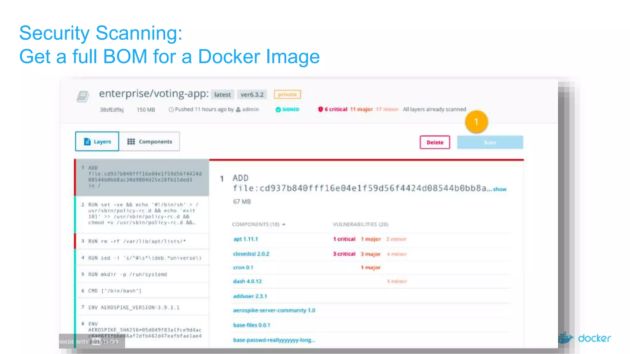
Task: Click '11 major' in the header
Action: point(361,109)
